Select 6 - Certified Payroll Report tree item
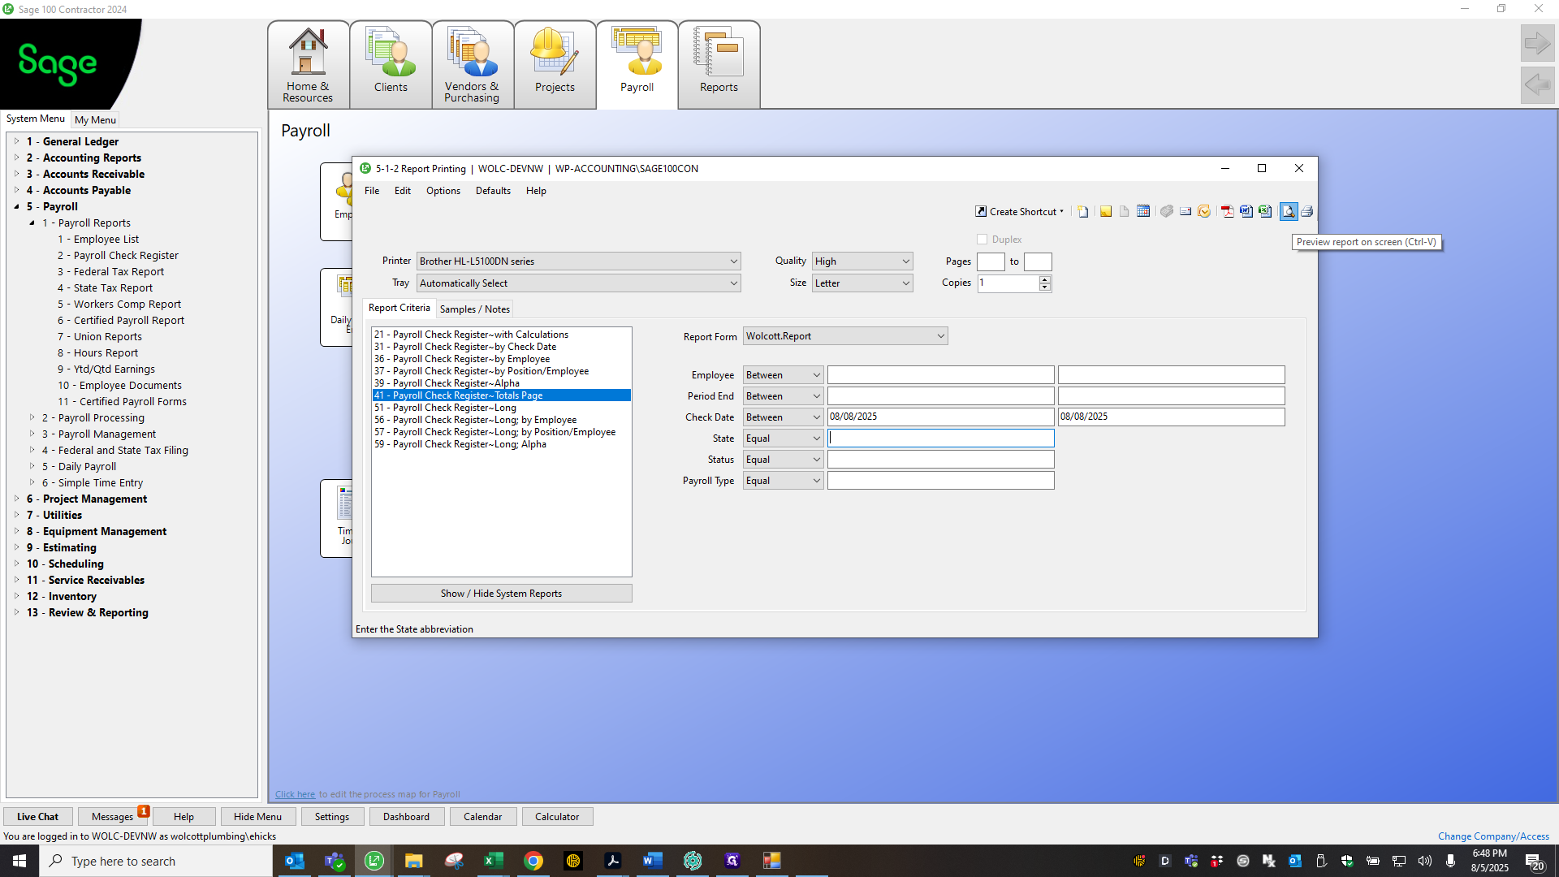 (x=121, y=320)
